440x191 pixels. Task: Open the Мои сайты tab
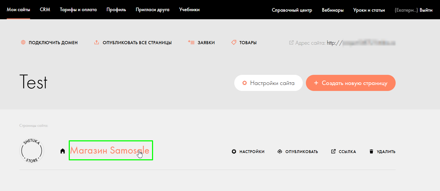[18, 10]
